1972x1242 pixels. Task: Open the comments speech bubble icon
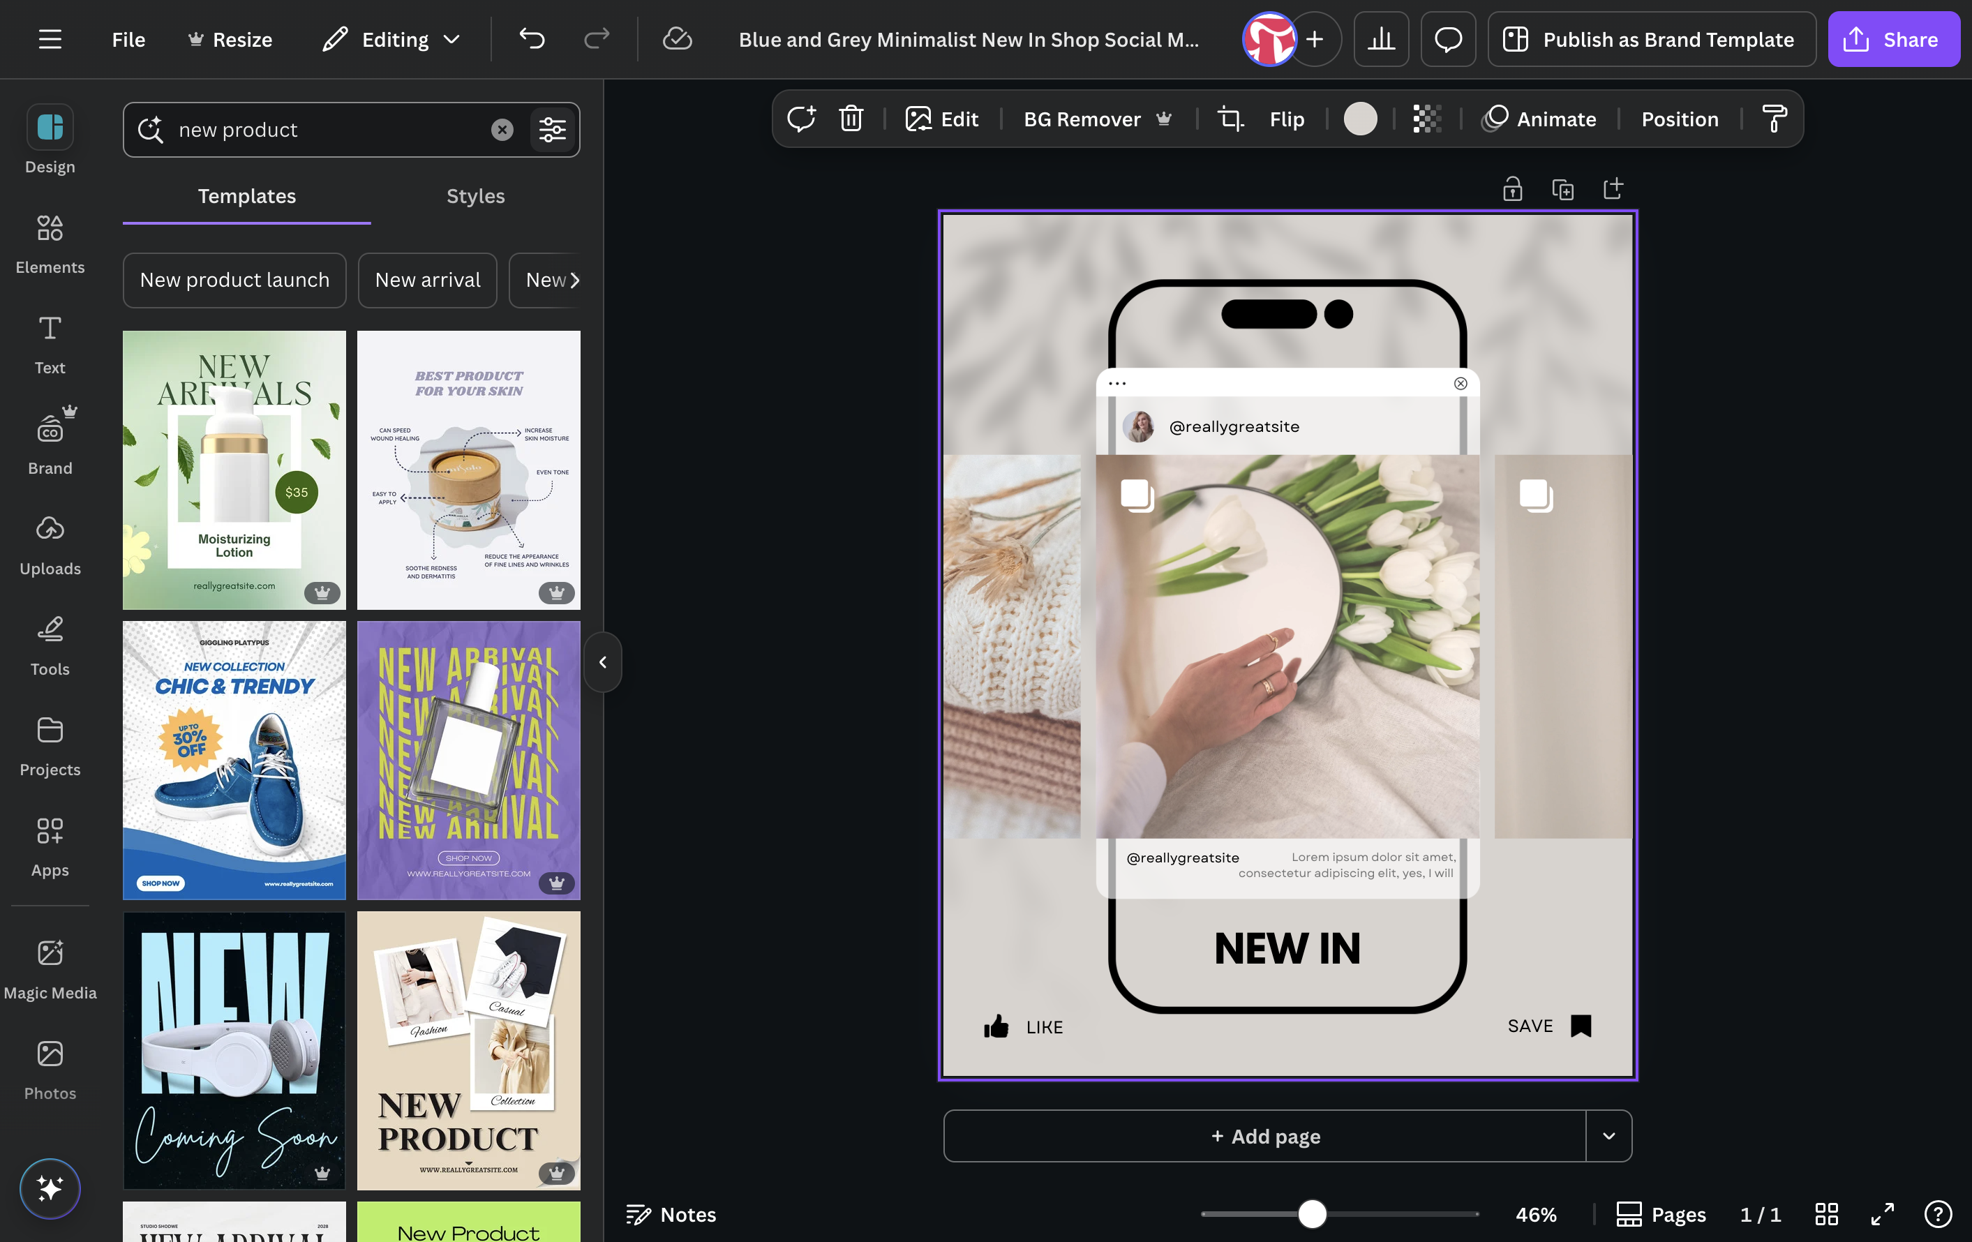coord(1448,39)
